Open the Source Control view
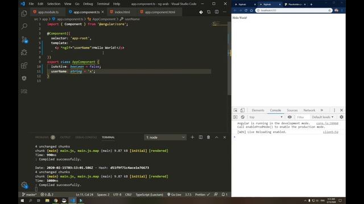The height and width of the screenshot is (204, 364). [24, 40]
